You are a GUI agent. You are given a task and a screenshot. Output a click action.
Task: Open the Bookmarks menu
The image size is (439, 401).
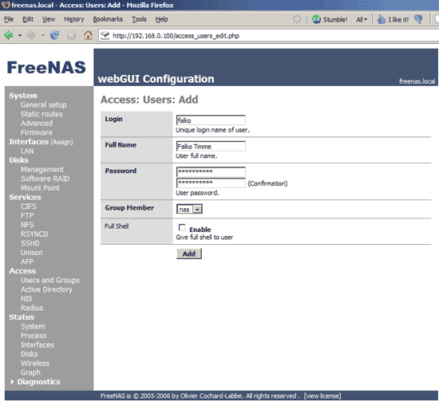click(108, 19)
